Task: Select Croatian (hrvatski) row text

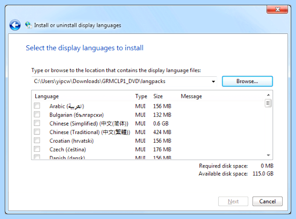Action: click(72, 141)
